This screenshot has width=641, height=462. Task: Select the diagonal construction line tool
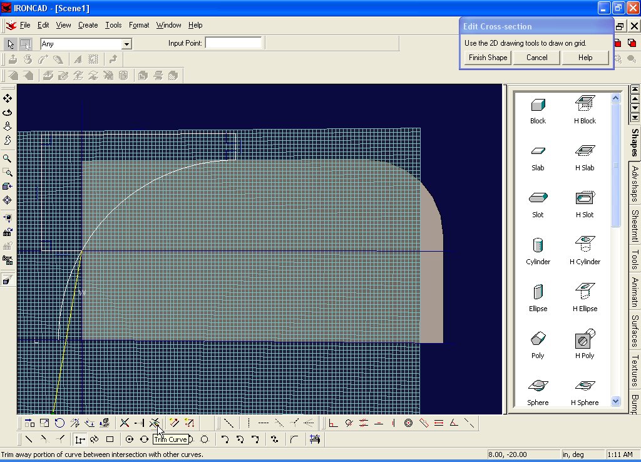coord(229,423)
